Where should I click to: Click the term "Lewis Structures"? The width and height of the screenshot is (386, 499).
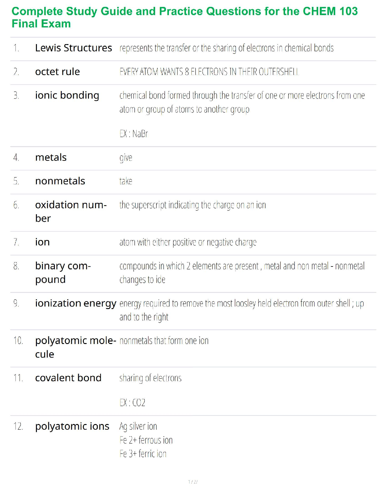click(73, 48)
